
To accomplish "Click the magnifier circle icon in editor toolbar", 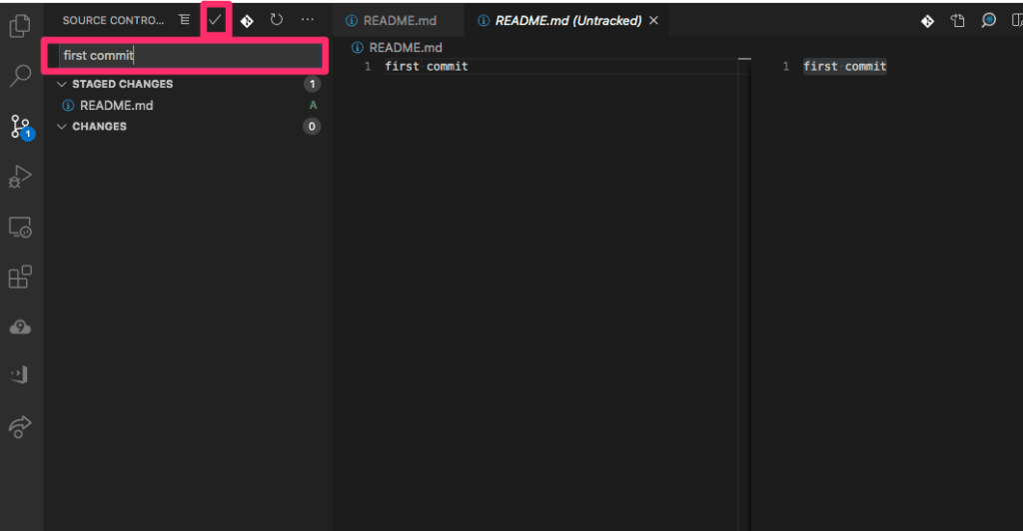I will pos(988,20).
